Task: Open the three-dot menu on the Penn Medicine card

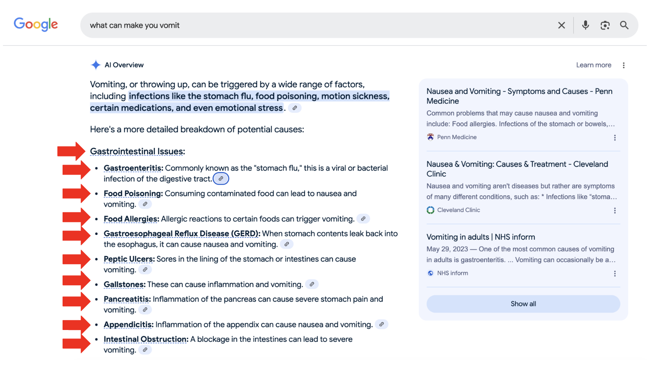Action: [615, 137]
